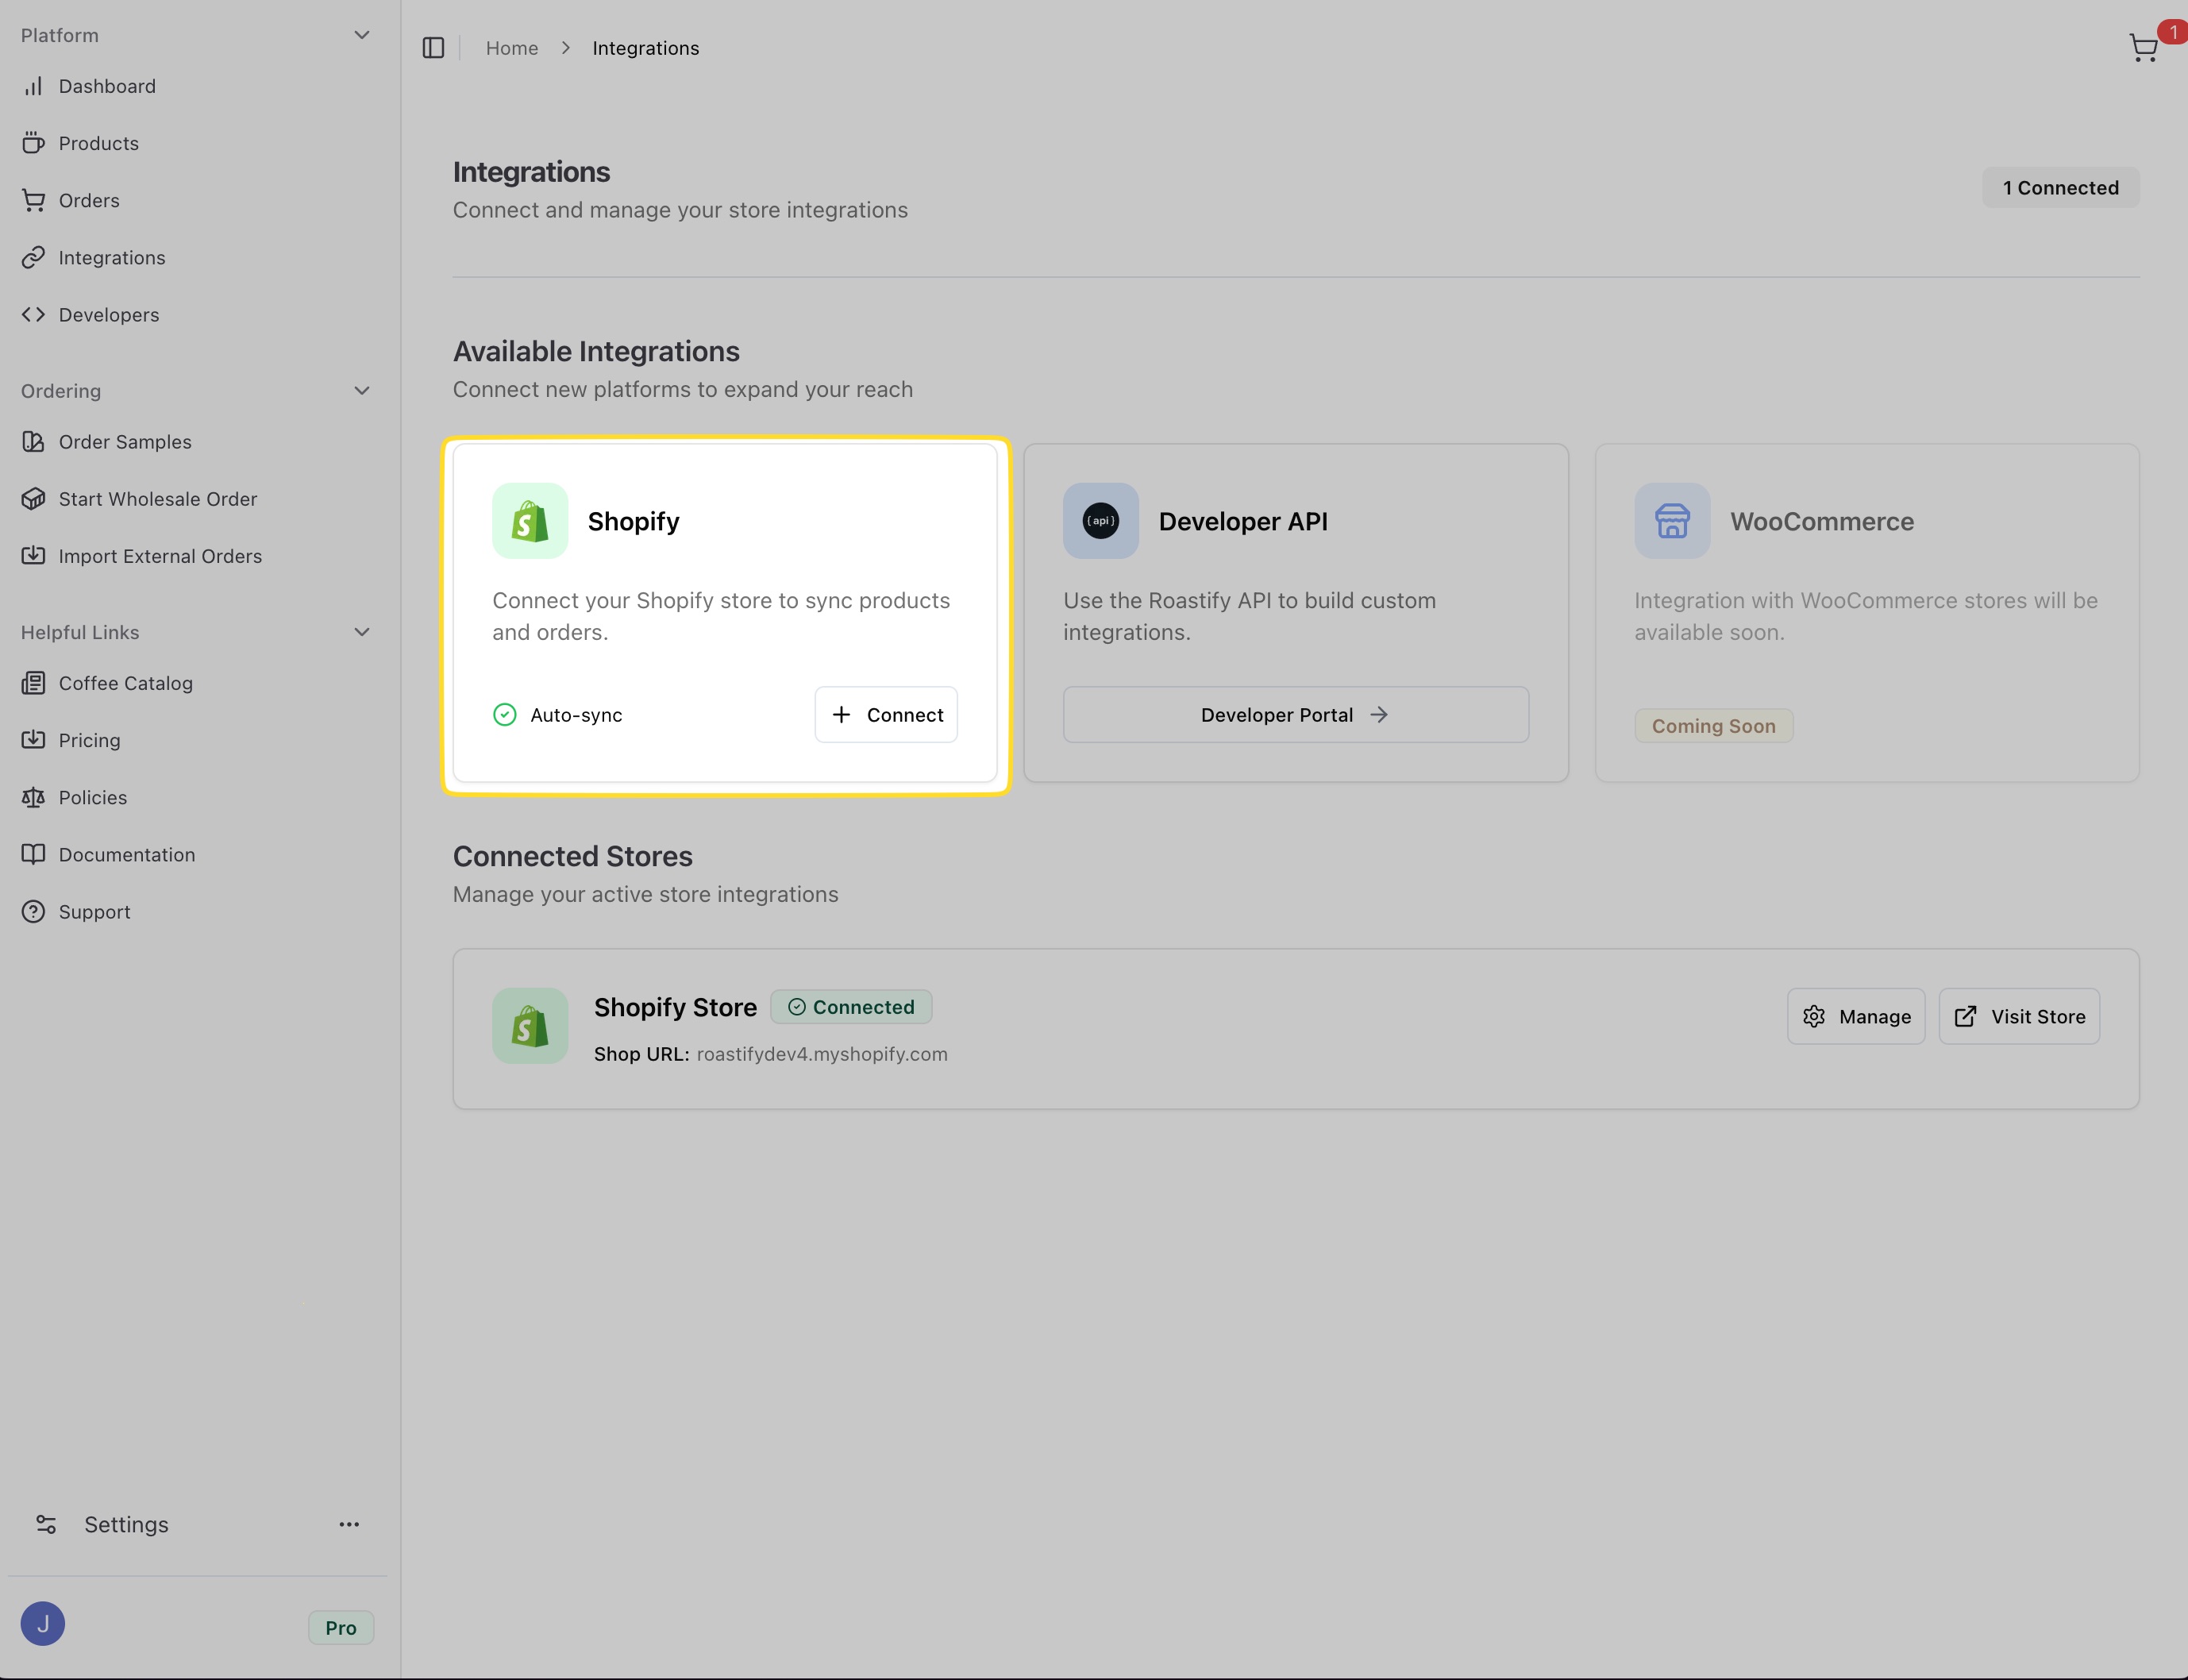Open Coffee Catalog sidebar link

click(125, 683)
